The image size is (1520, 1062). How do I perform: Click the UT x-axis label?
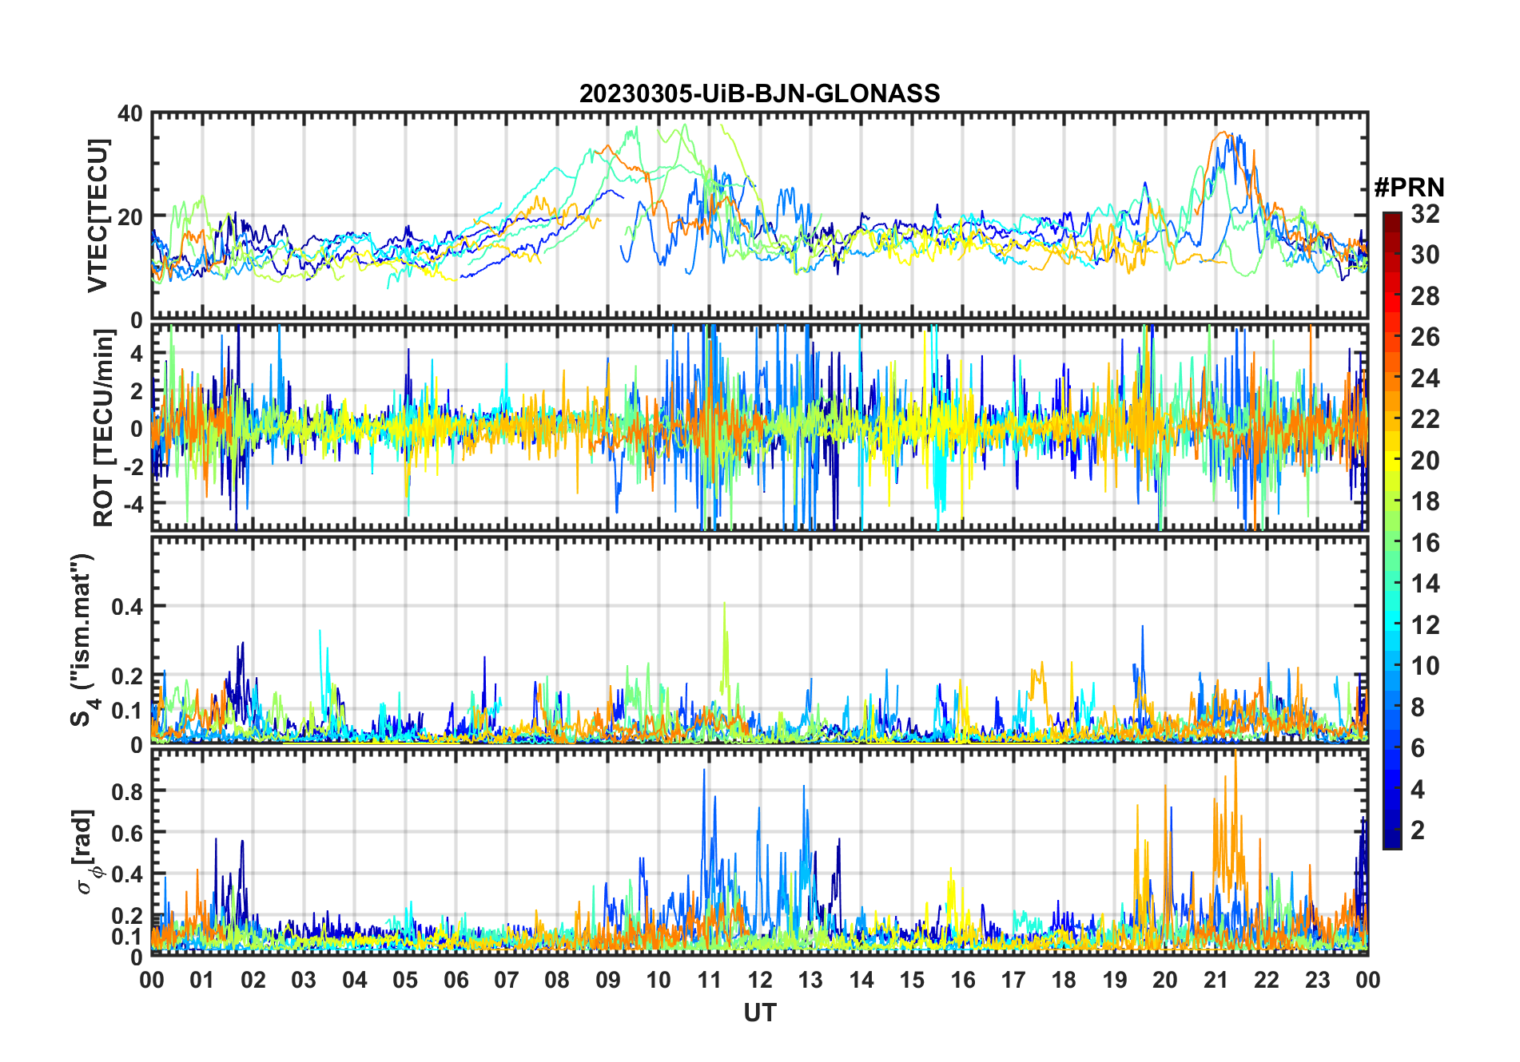pos(759,1012)
